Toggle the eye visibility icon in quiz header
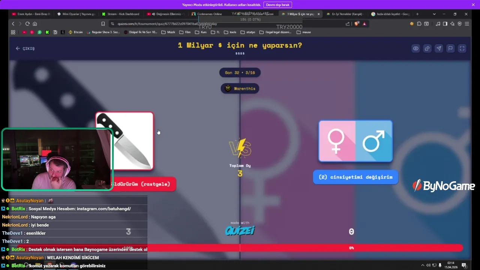Viewport: 480px width, 270px height. [x=415, y=48]
